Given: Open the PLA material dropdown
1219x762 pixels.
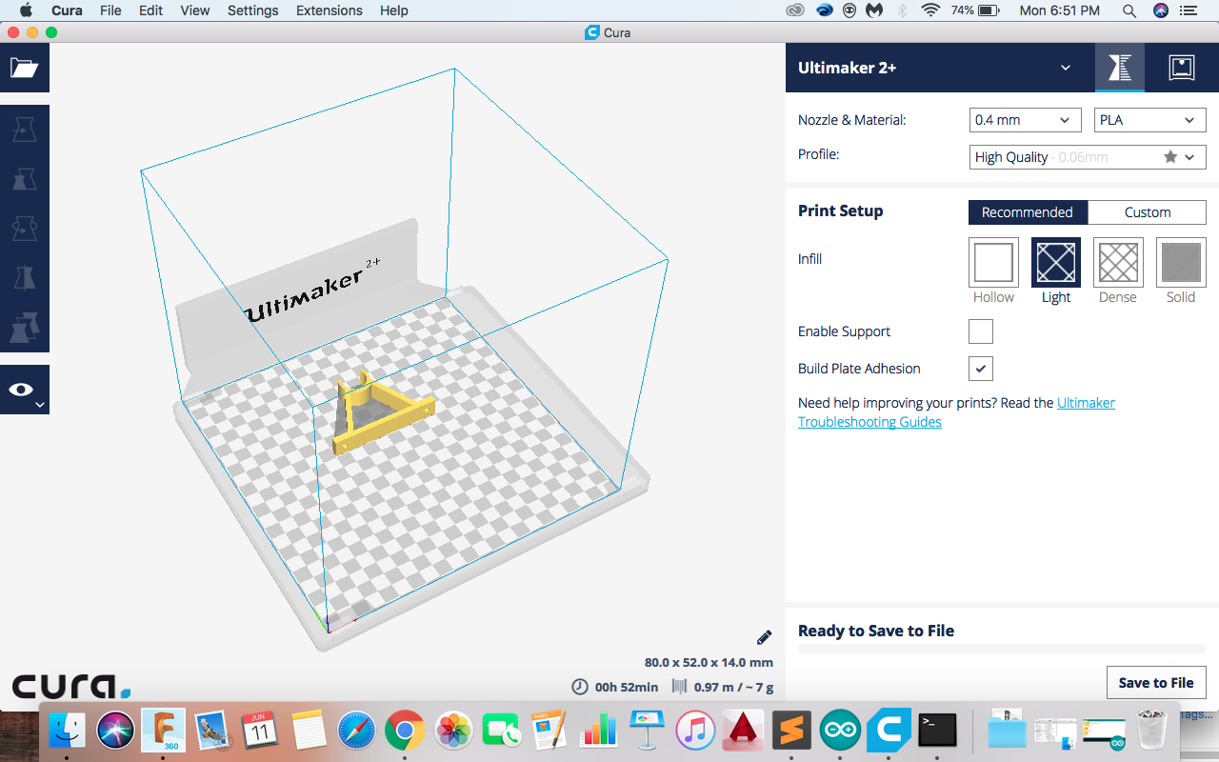Looking at the screenshot, I should click(1149, 120).
